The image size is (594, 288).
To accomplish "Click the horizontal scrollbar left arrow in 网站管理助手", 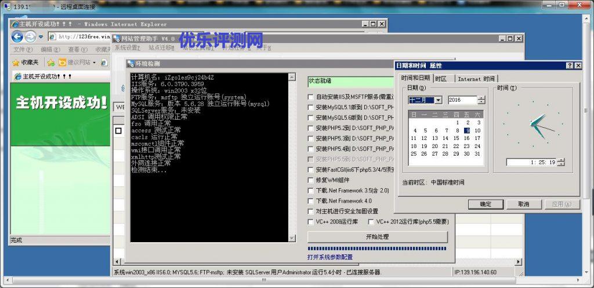I will [x=117, y=261].
